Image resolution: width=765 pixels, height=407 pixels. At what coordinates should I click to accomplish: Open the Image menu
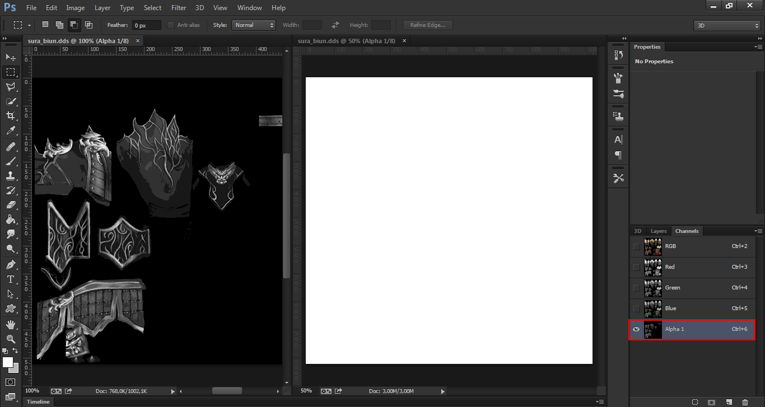[76, 8]
